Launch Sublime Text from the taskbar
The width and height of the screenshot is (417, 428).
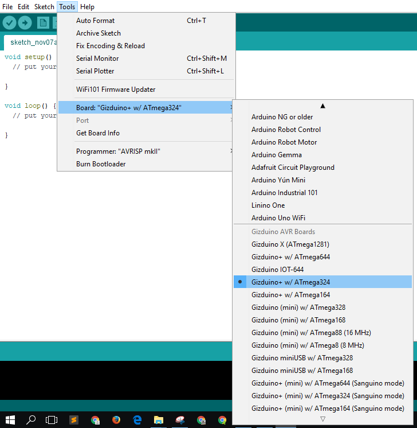tap(73, 420)
